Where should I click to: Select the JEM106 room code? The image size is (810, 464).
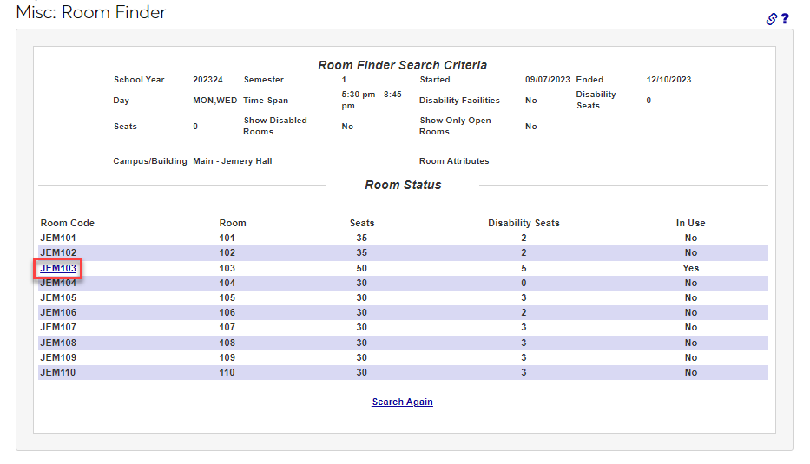(58, 312)
